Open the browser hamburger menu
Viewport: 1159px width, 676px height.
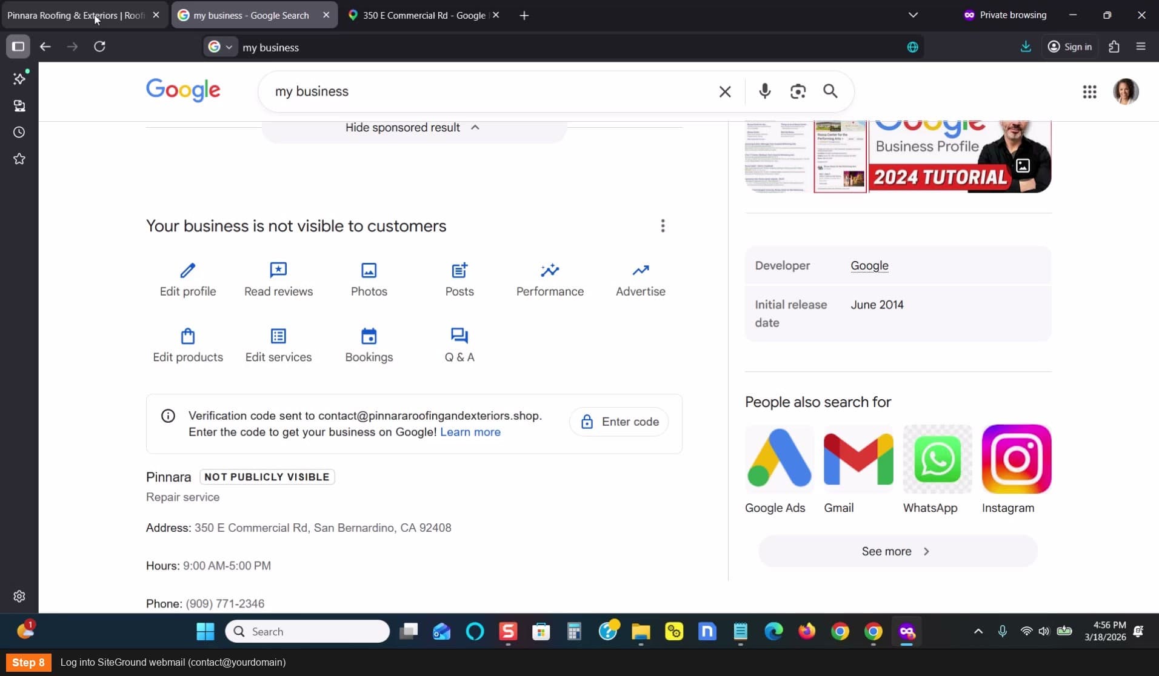click(x=1141, y=47)
